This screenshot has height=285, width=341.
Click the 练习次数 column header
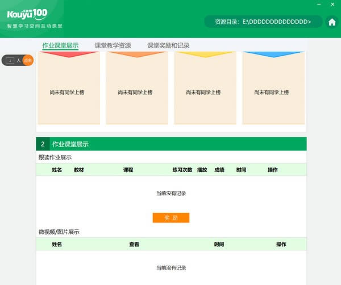(x=182, y=170)
